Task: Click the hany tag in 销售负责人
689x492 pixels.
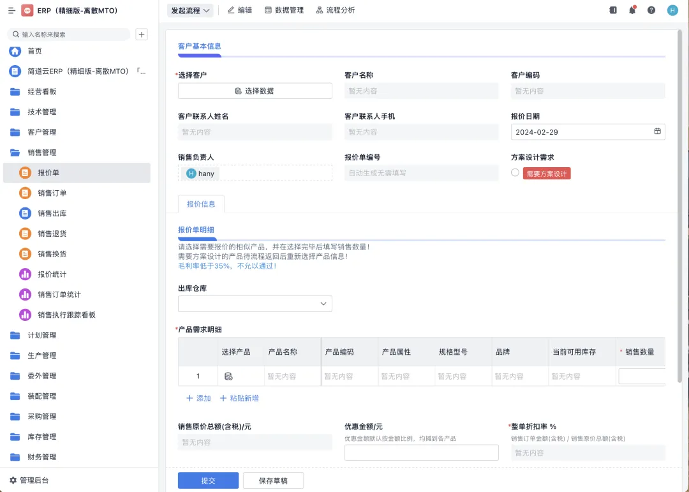Action: (x=201, y=173)
